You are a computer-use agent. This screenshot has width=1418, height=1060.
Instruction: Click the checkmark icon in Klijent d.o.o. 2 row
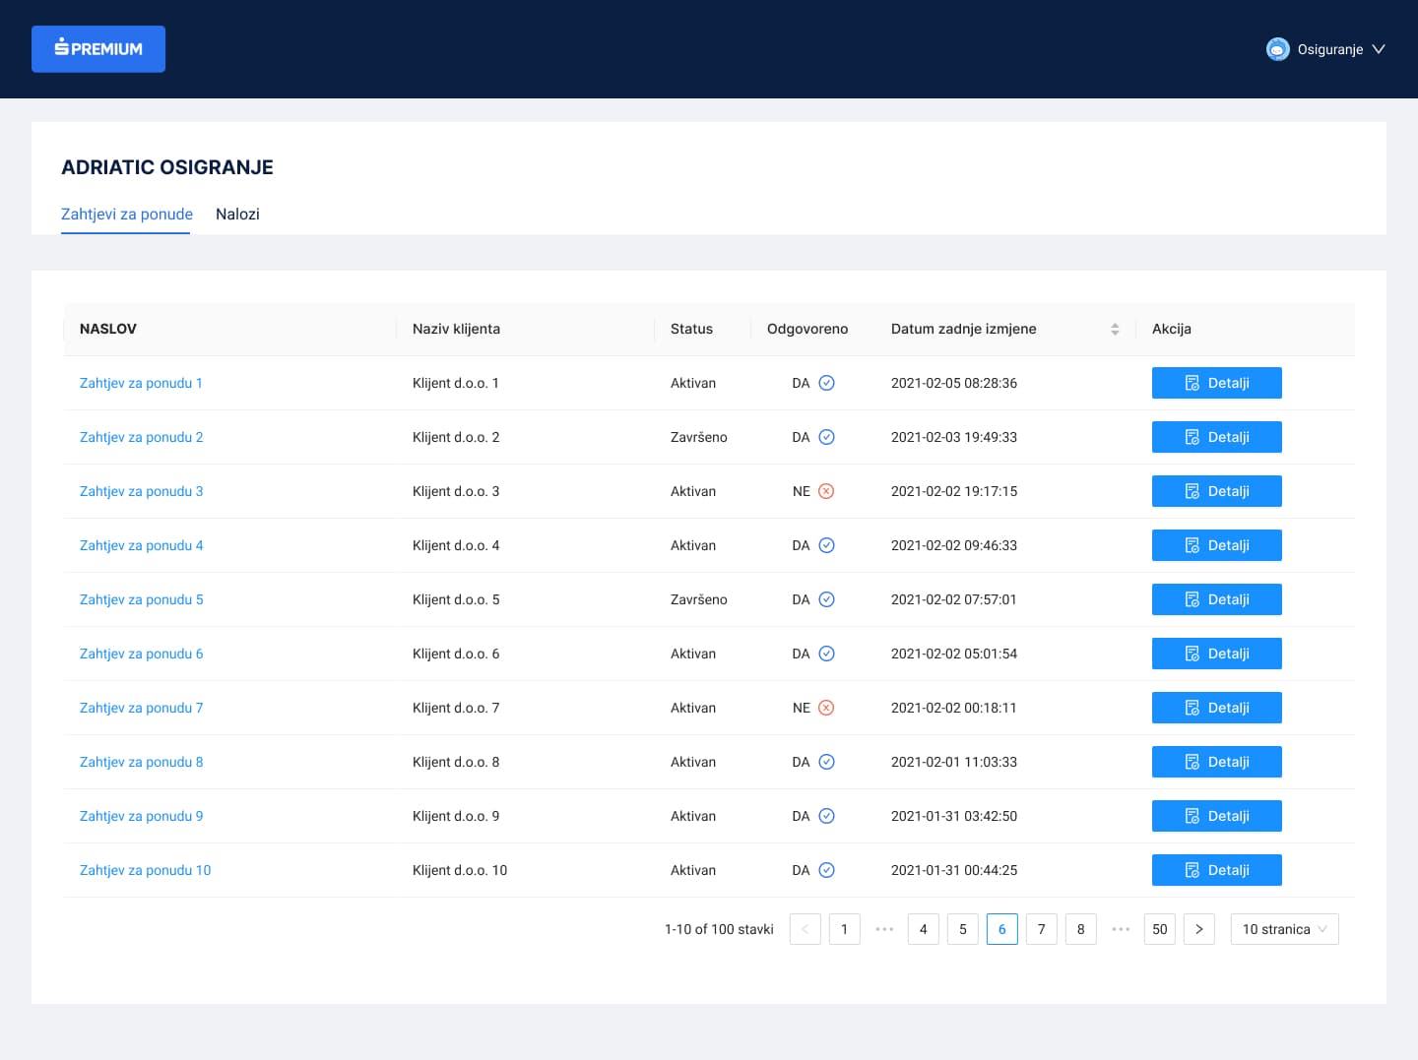click(x=827, y=437)
